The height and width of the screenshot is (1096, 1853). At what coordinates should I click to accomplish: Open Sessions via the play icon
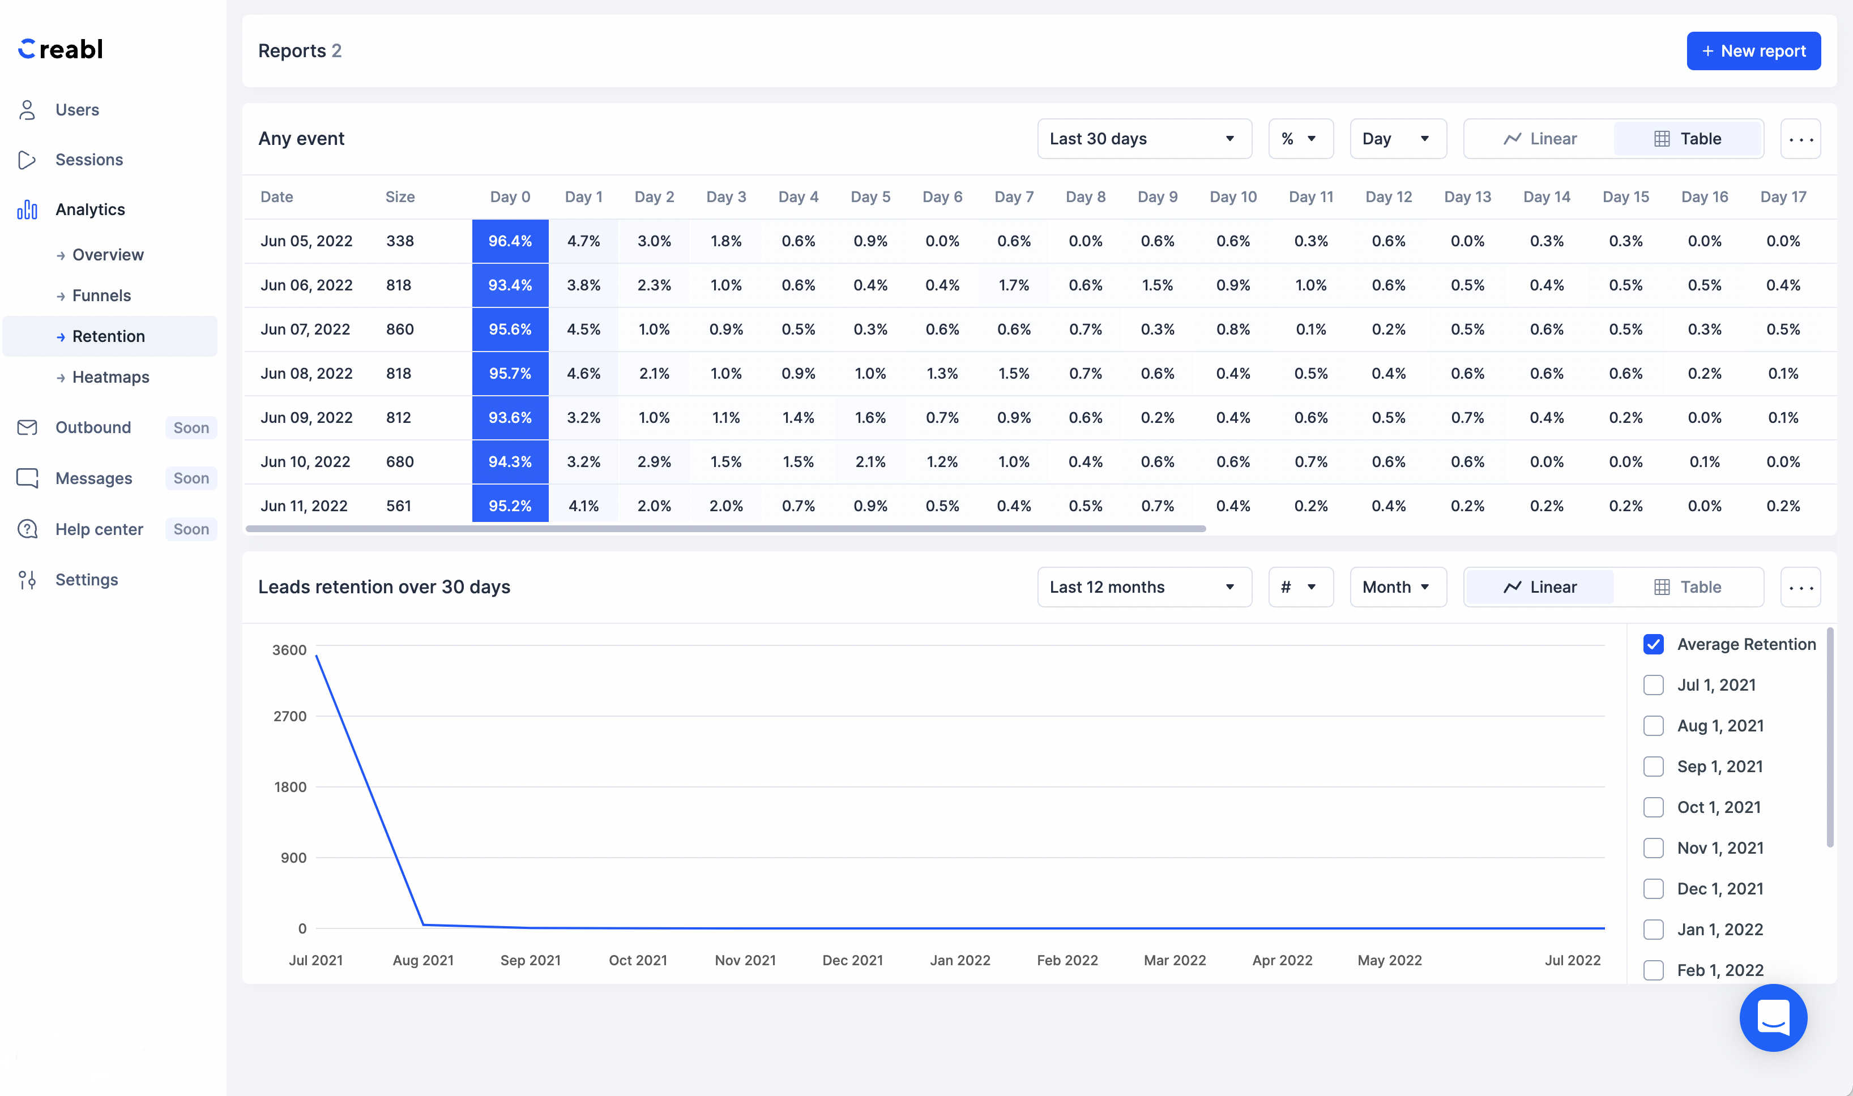(x=27, y=160)
